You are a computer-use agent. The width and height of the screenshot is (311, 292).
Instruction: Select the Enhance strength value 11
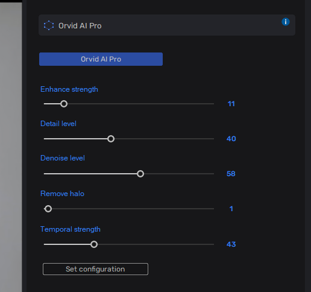(231, 104)
